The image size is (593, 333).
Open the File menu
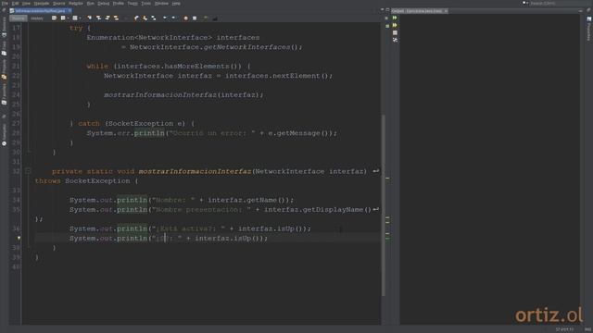[x=5, y=4]
